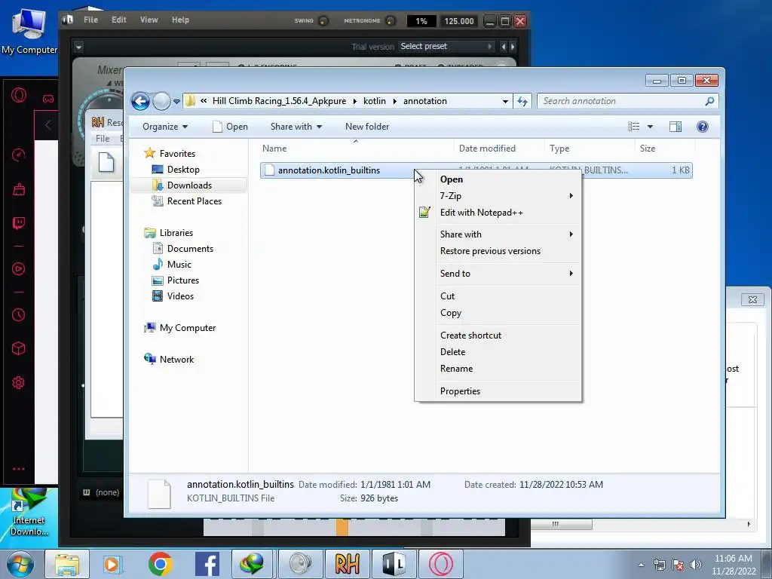Click Hill Climb Racing breadcrumb segment
772x579 pixels.
click(x=279, y=101)
